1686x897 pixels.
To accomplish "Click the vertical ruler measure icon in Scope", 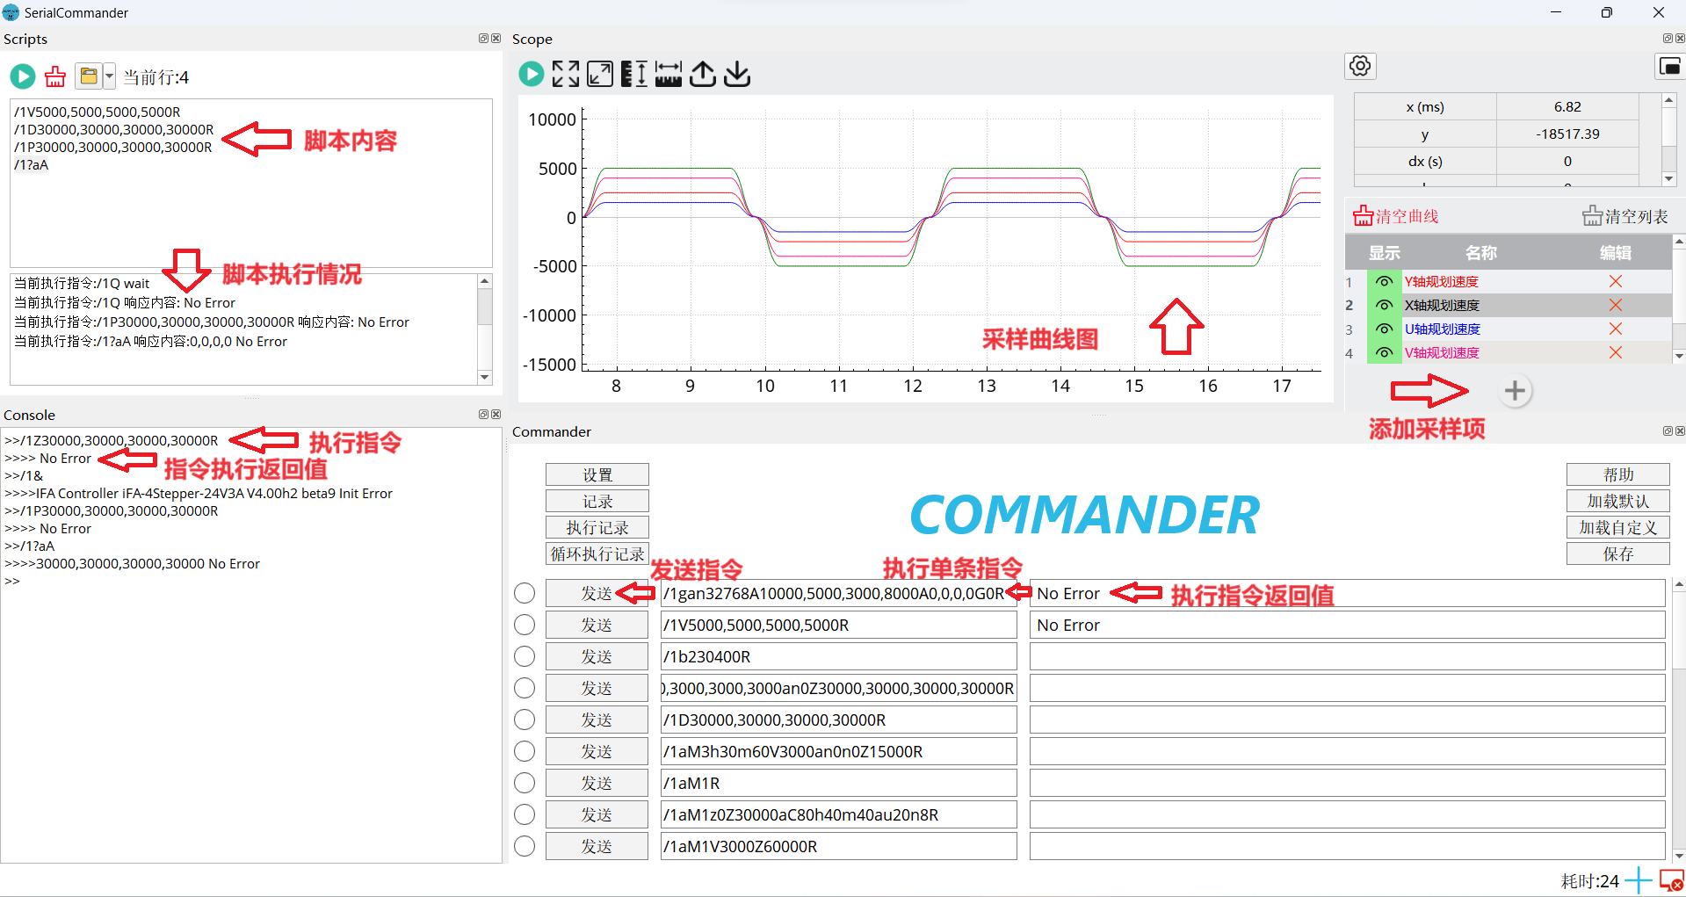I will [633, 74].
